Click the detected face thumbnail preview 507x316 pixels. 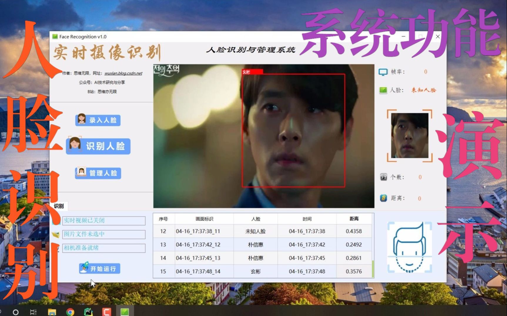[410, 136]
